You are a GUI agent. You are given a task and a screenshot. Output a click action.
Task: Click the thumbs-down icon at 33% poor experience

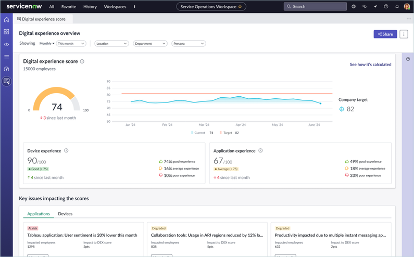pyautogui.click(x=347, y=175)
